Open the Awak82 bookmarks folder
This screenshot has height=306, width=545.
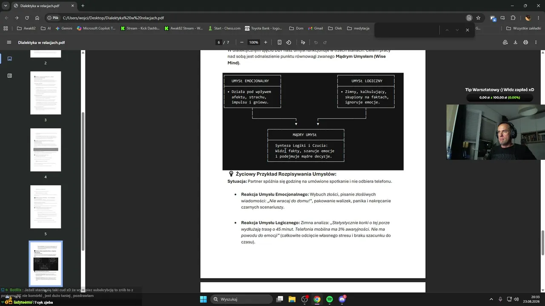coord(26,28)
